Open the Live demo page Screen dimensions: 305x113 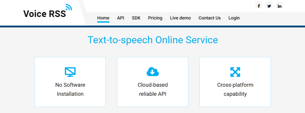tap(180, 18)
